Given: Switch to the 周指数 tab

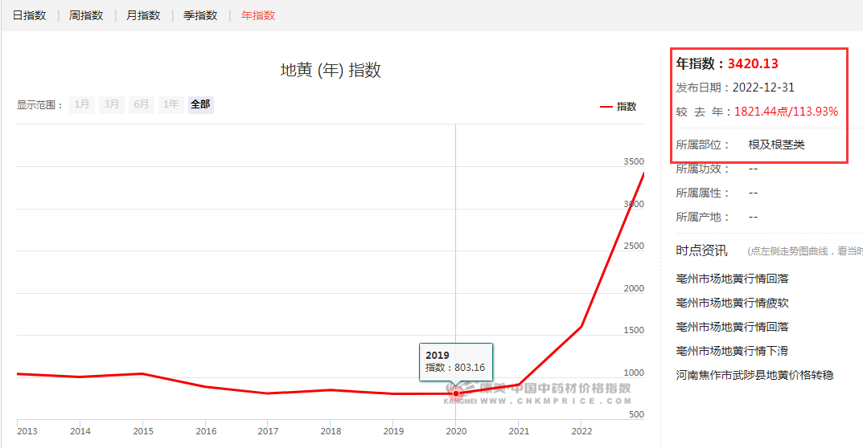Looking at the screenshot, I should [x=86, y=15].
